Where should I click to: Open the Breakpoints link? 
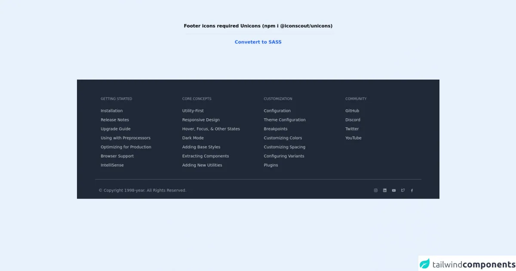pos(276,129)
